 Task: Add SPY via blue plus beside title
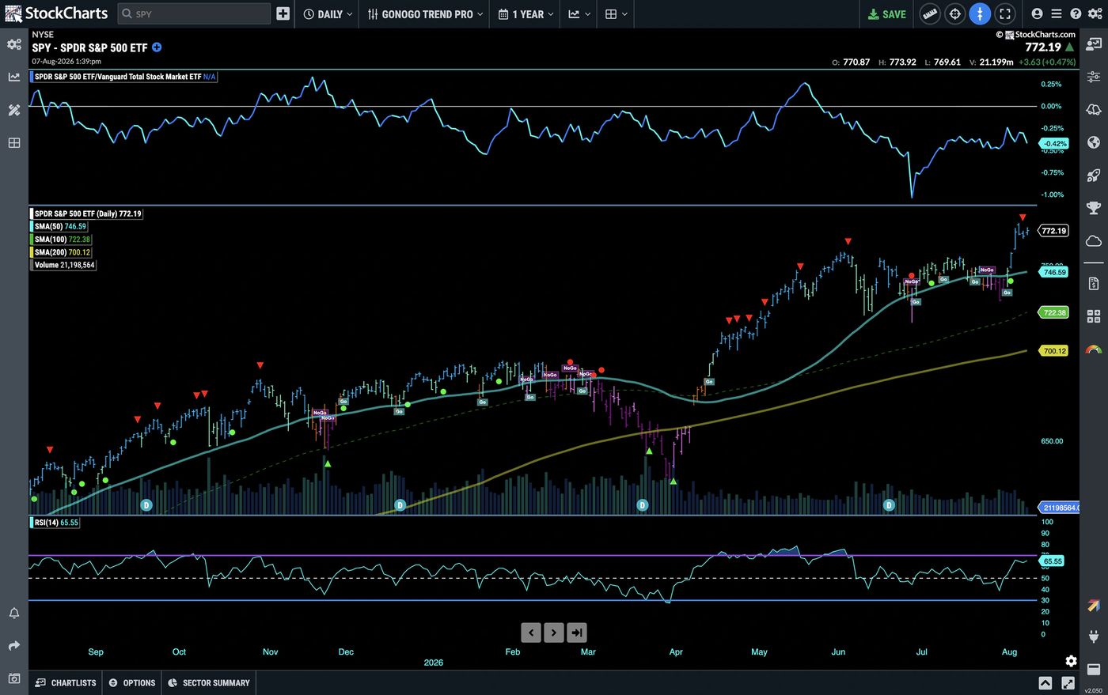point(157,47)
